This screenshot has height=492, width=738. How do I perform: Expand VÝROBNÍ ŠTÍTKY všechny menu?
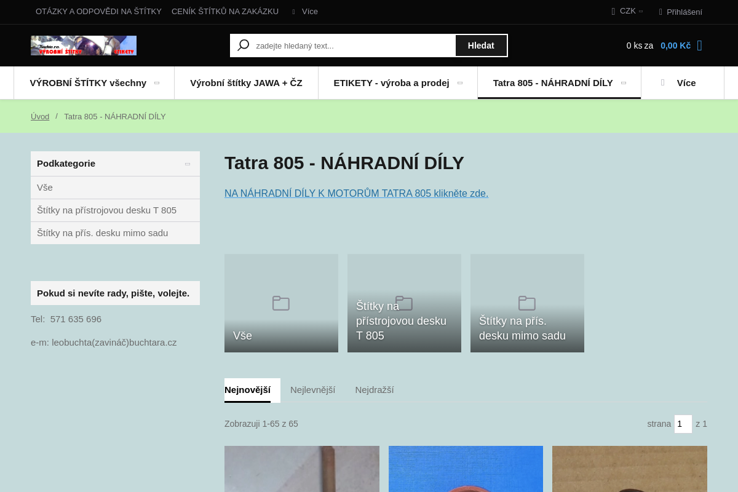tap(156, 83)
